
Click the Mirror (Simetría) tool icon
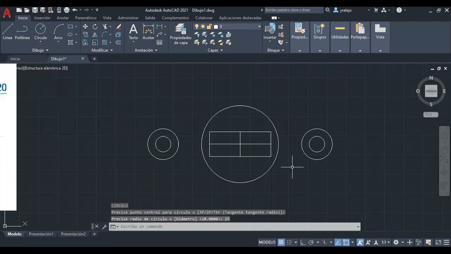click(95, 35)
